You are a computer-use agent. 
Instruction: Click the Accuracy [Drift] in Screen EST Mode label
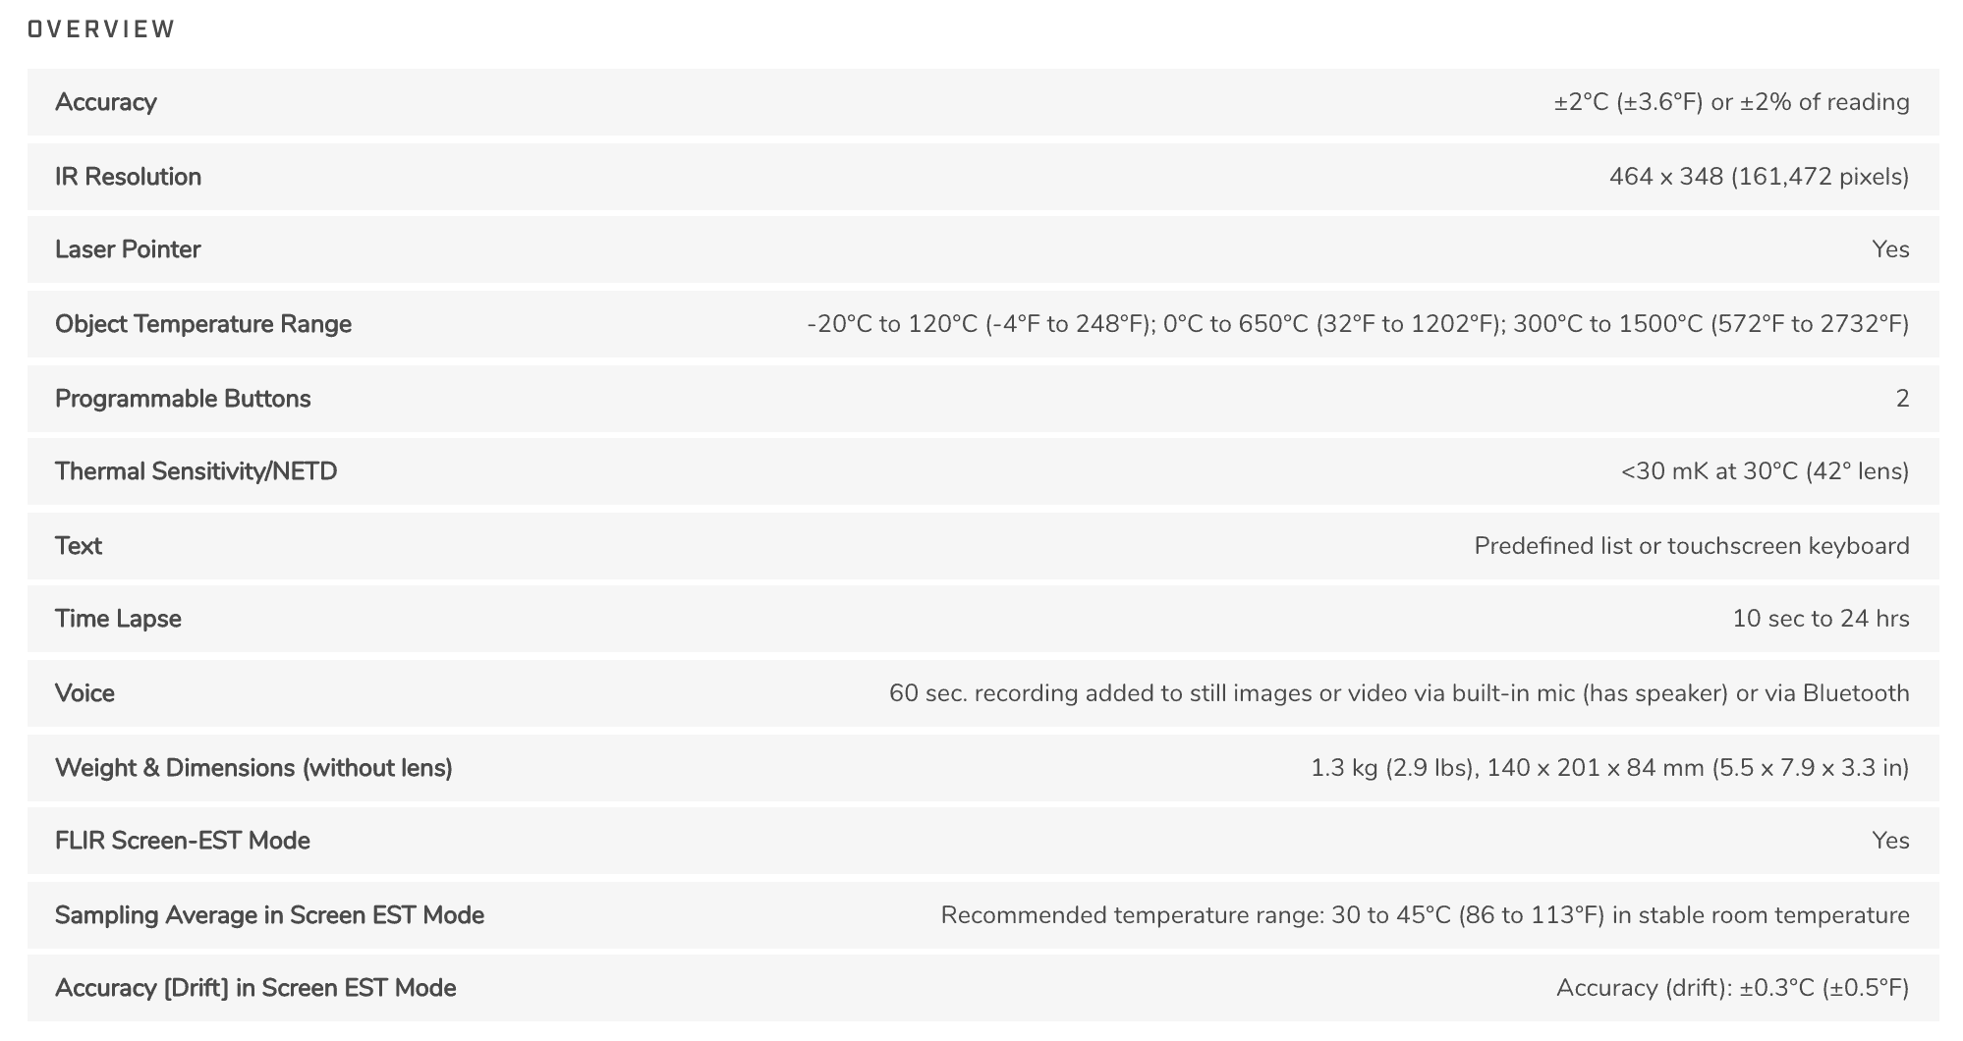pyautogui.click(x=255, y=988)
